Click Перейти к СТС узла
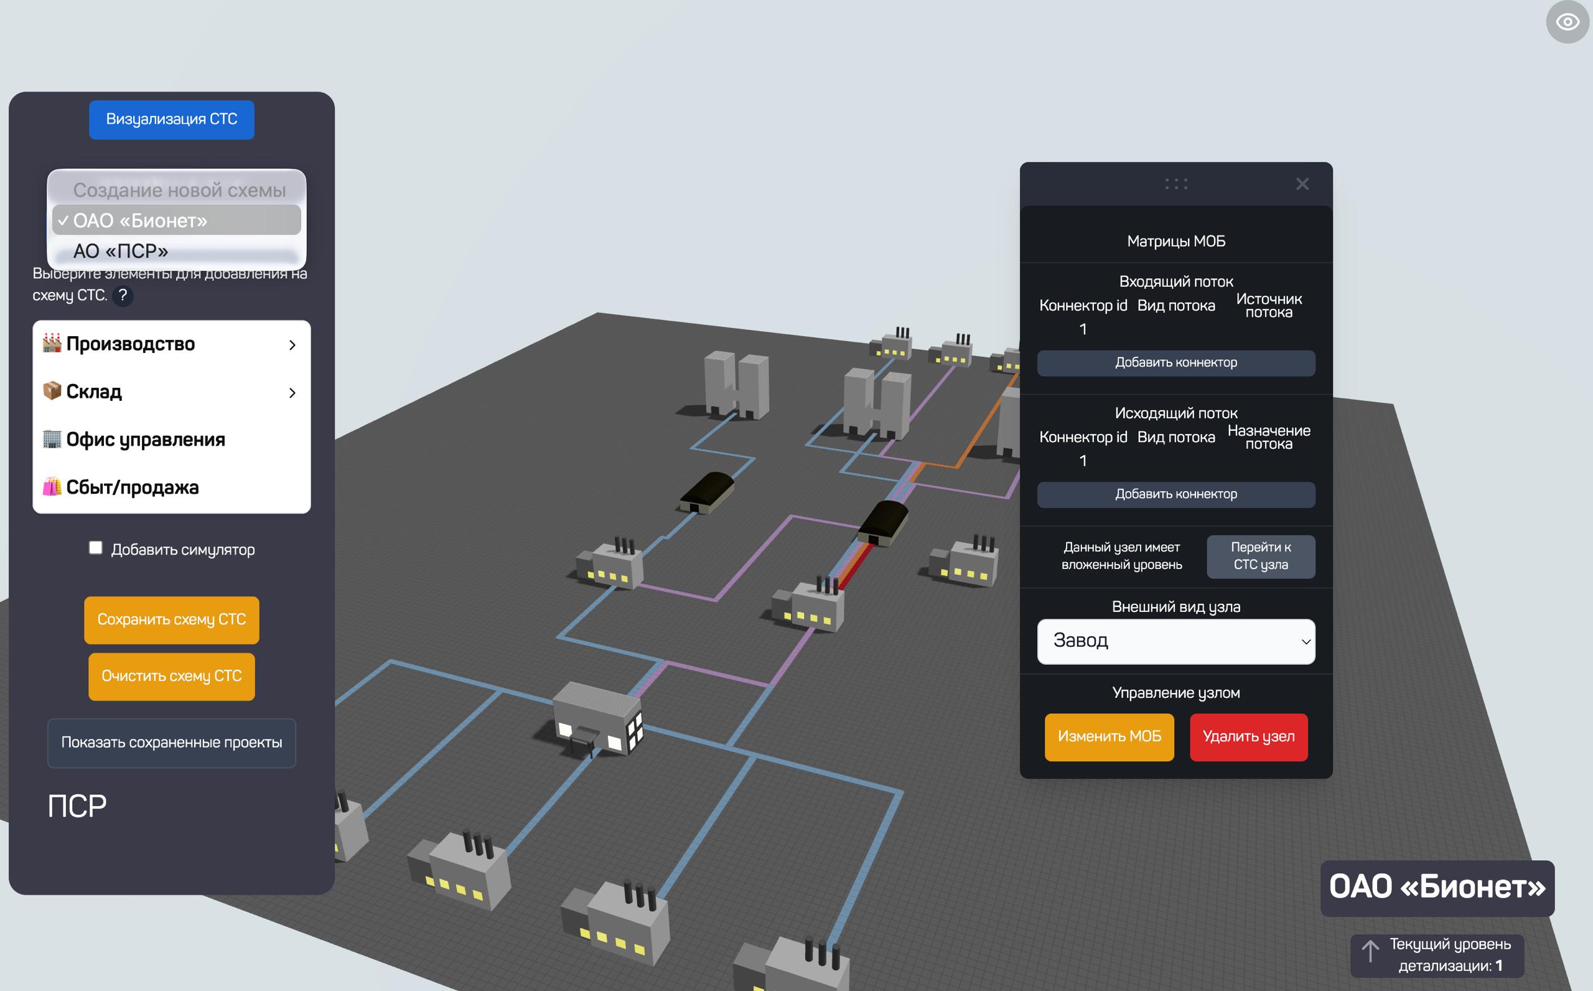 [x=1260, y=557]
